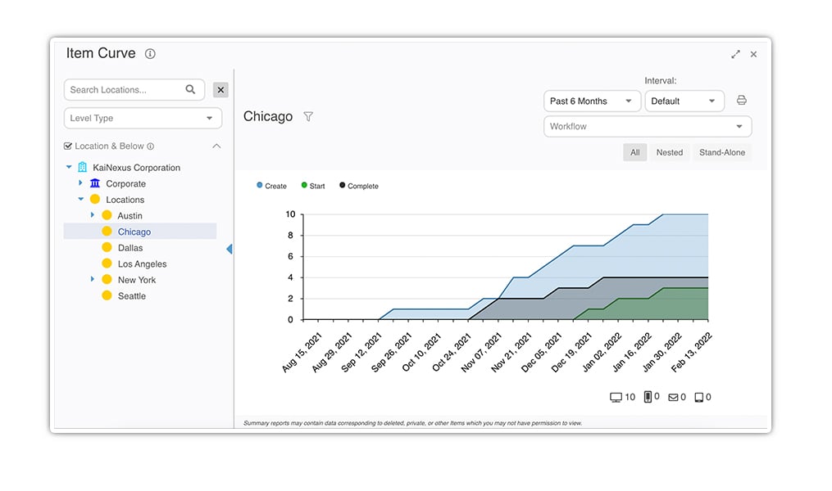Open the Workflow dropdown
Viewport: 832px width, 491px height.
(648, 127)
